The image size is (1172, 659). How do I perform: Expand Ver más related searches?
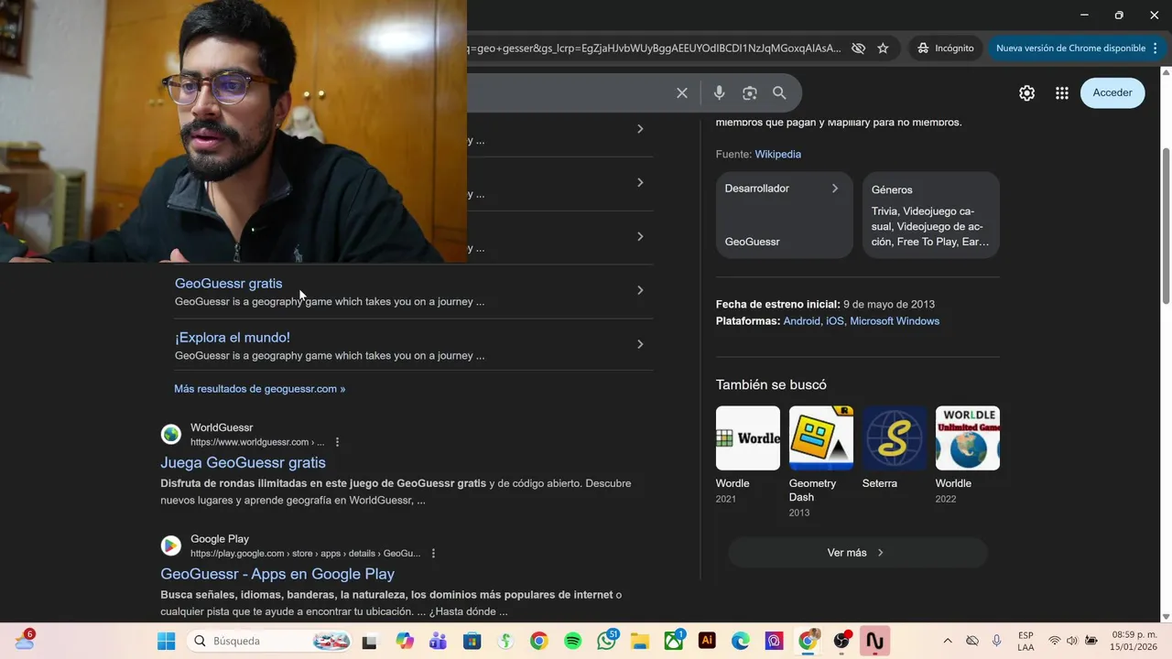tap(857, 553)
